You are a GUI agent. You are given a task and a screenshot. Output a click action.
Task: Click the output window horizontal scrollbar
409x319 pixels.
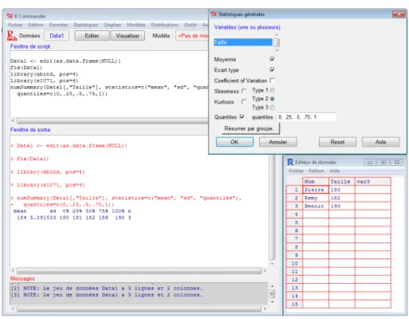(139, 271)
